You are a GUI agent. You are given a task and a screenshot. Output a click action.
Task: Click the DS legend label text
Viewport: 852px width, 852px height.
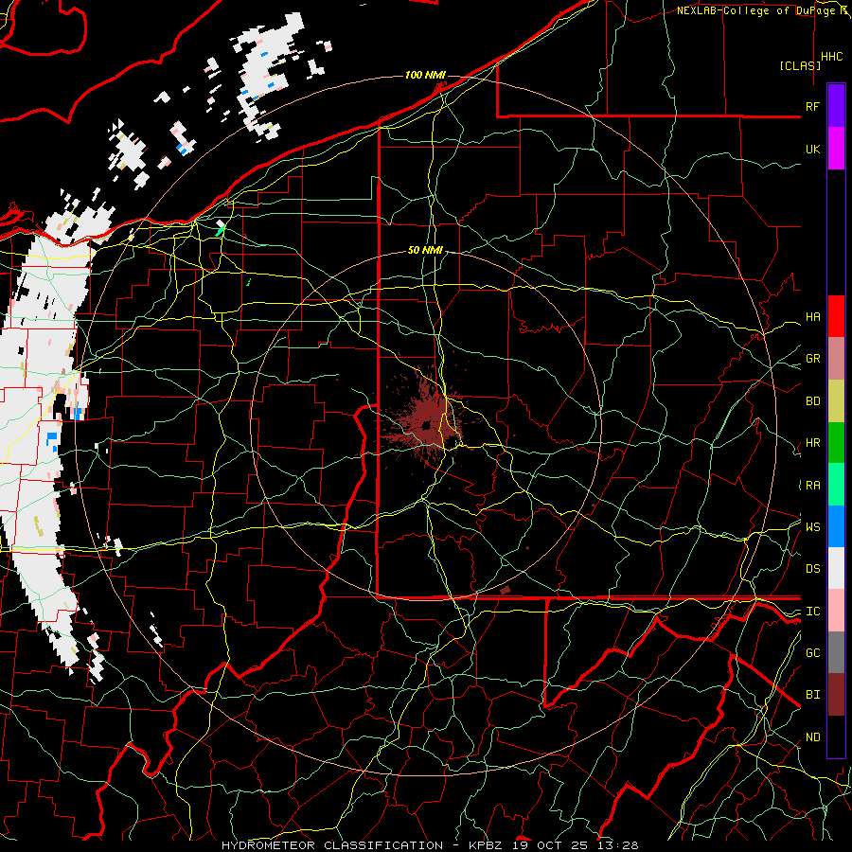[812, 569]
